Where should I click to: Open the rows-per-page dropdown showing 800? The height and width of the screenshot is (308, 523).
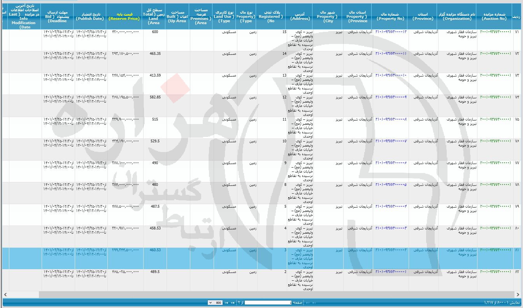pyautogui.click(x=215, y=303)
